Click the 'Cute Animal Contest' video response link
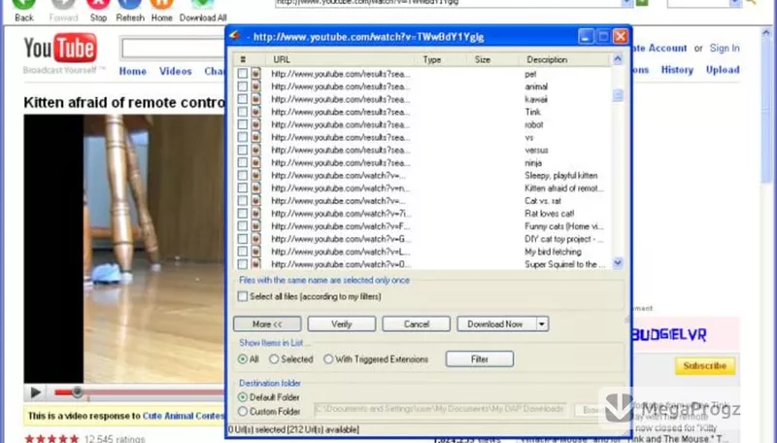 184,416
